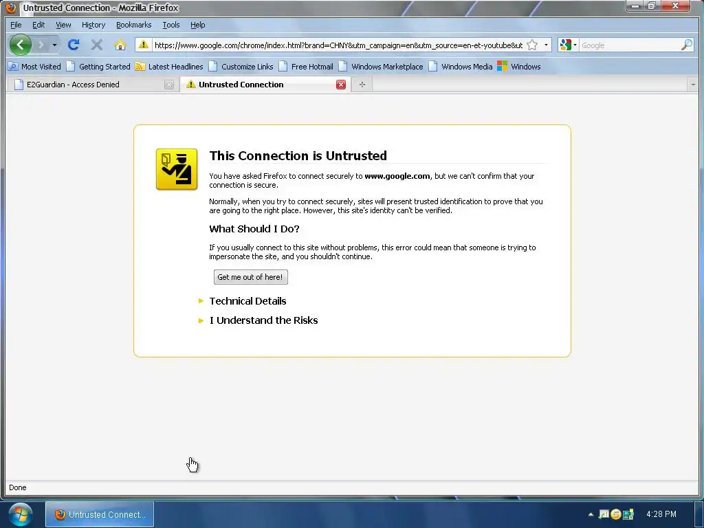Open the back/forward history dropdown arrow

click(x=54, y=45)
